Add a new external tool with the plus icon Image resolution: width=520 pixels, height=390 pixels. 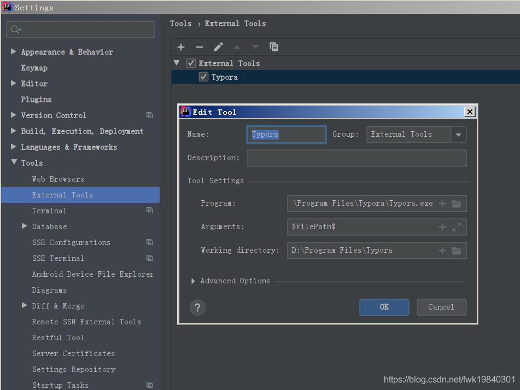coord(180,47)
